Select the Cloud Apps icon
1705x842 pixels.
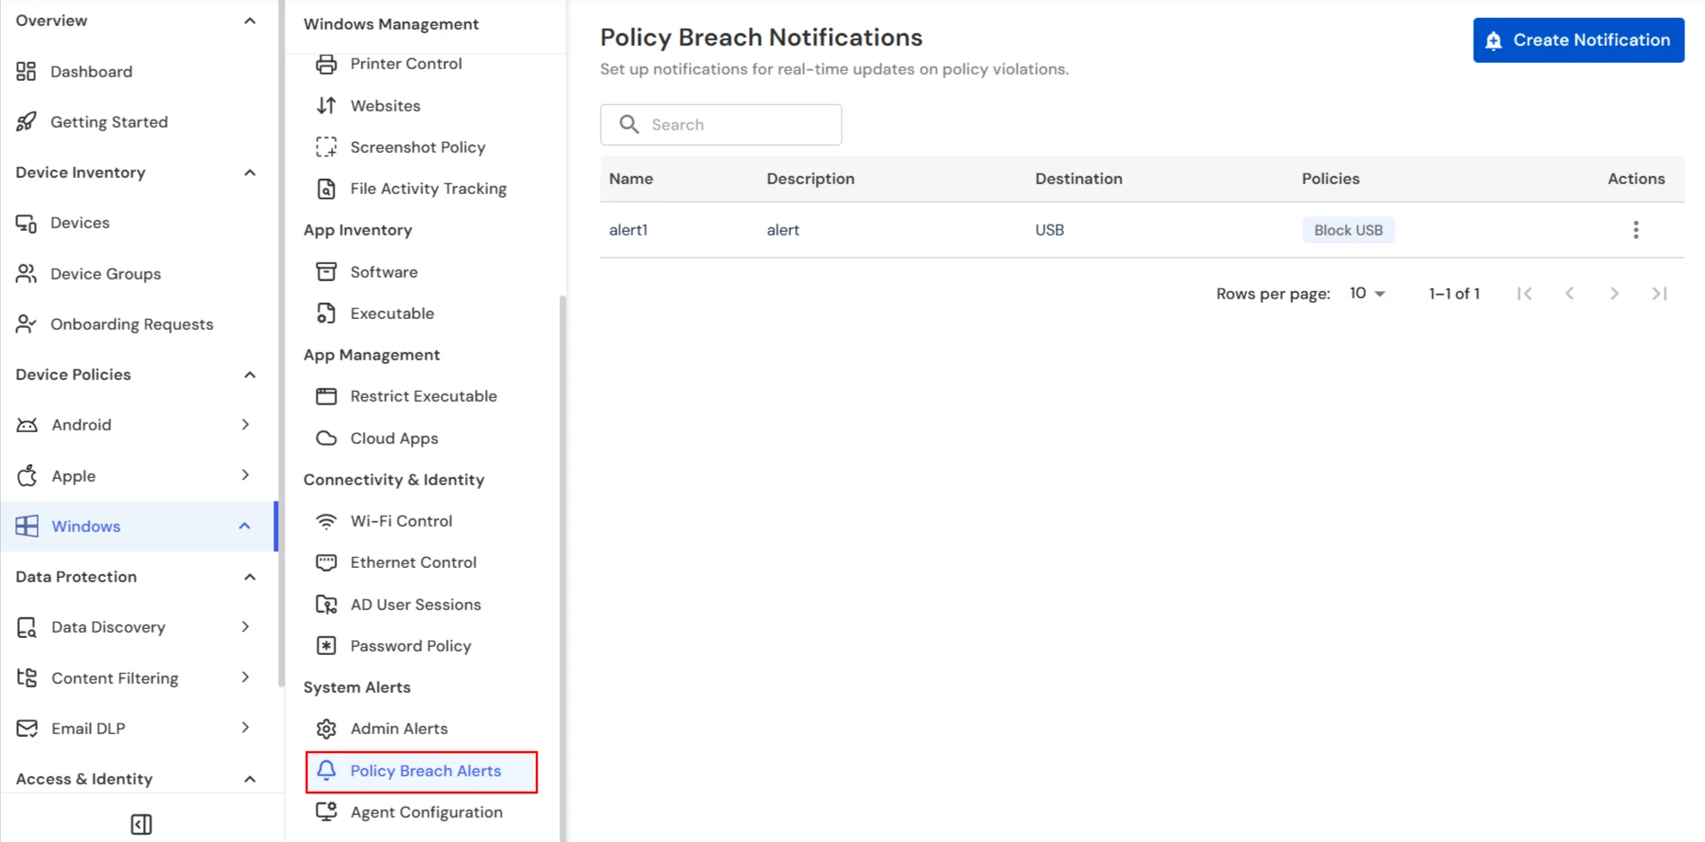click(x=326, y=438)
